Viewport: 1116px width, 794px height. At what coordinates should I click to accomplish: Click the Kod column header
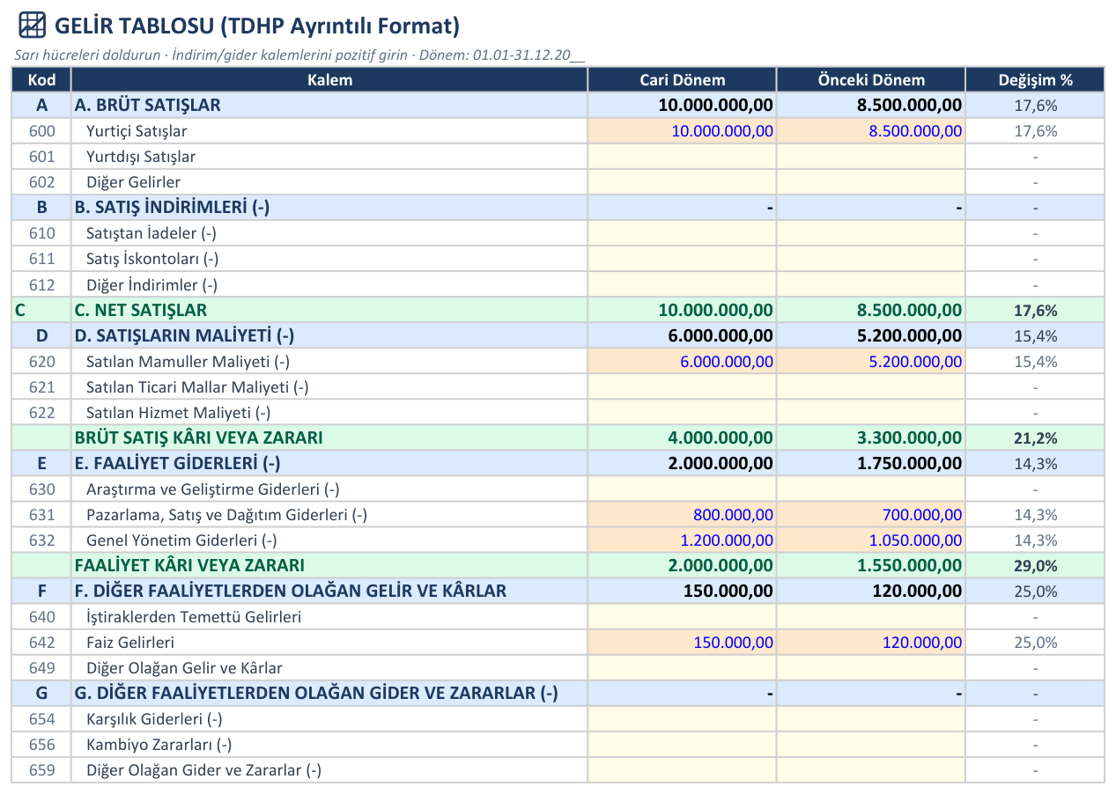tap(41, 80)
